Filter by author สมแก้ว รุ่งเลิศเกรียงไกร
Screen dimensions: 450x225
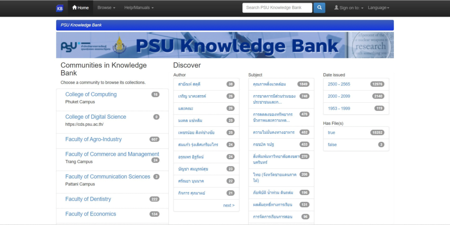[x=198, y=145]
